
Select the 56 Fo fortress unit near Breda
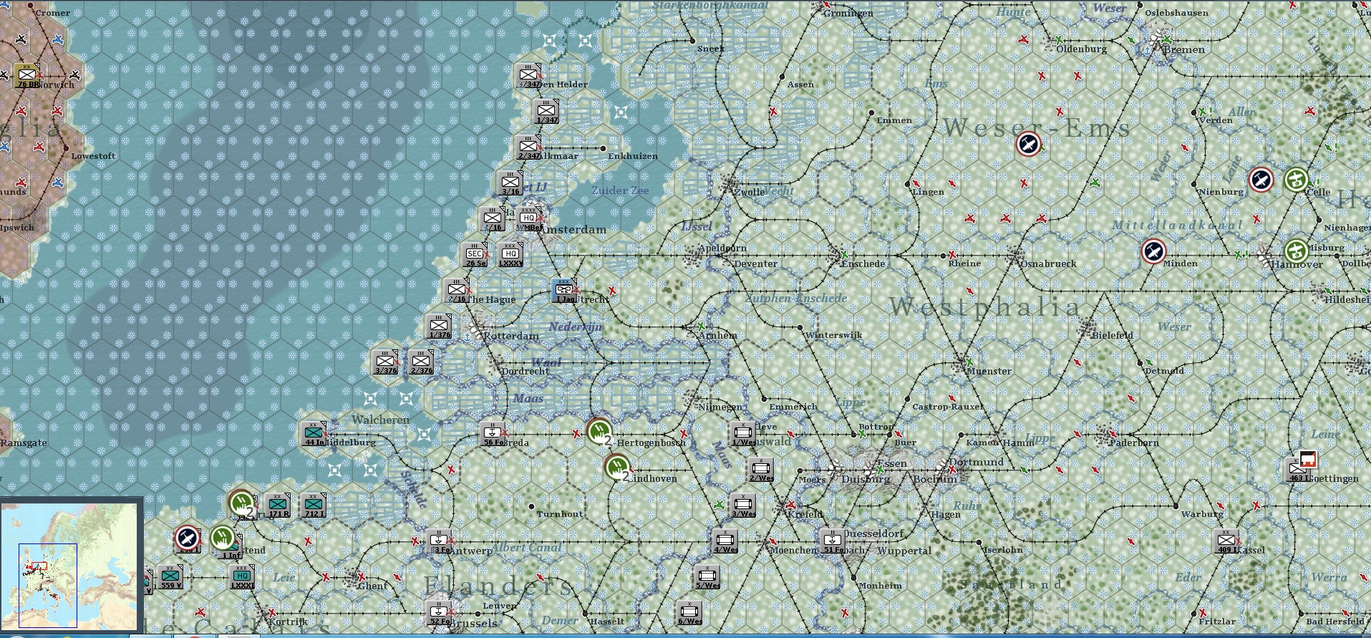(493, 433)
